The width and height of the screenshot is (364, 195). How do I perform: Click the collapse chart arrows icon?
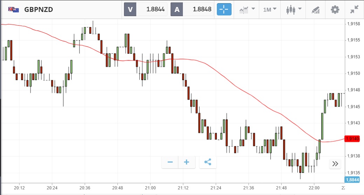[354, 9]
